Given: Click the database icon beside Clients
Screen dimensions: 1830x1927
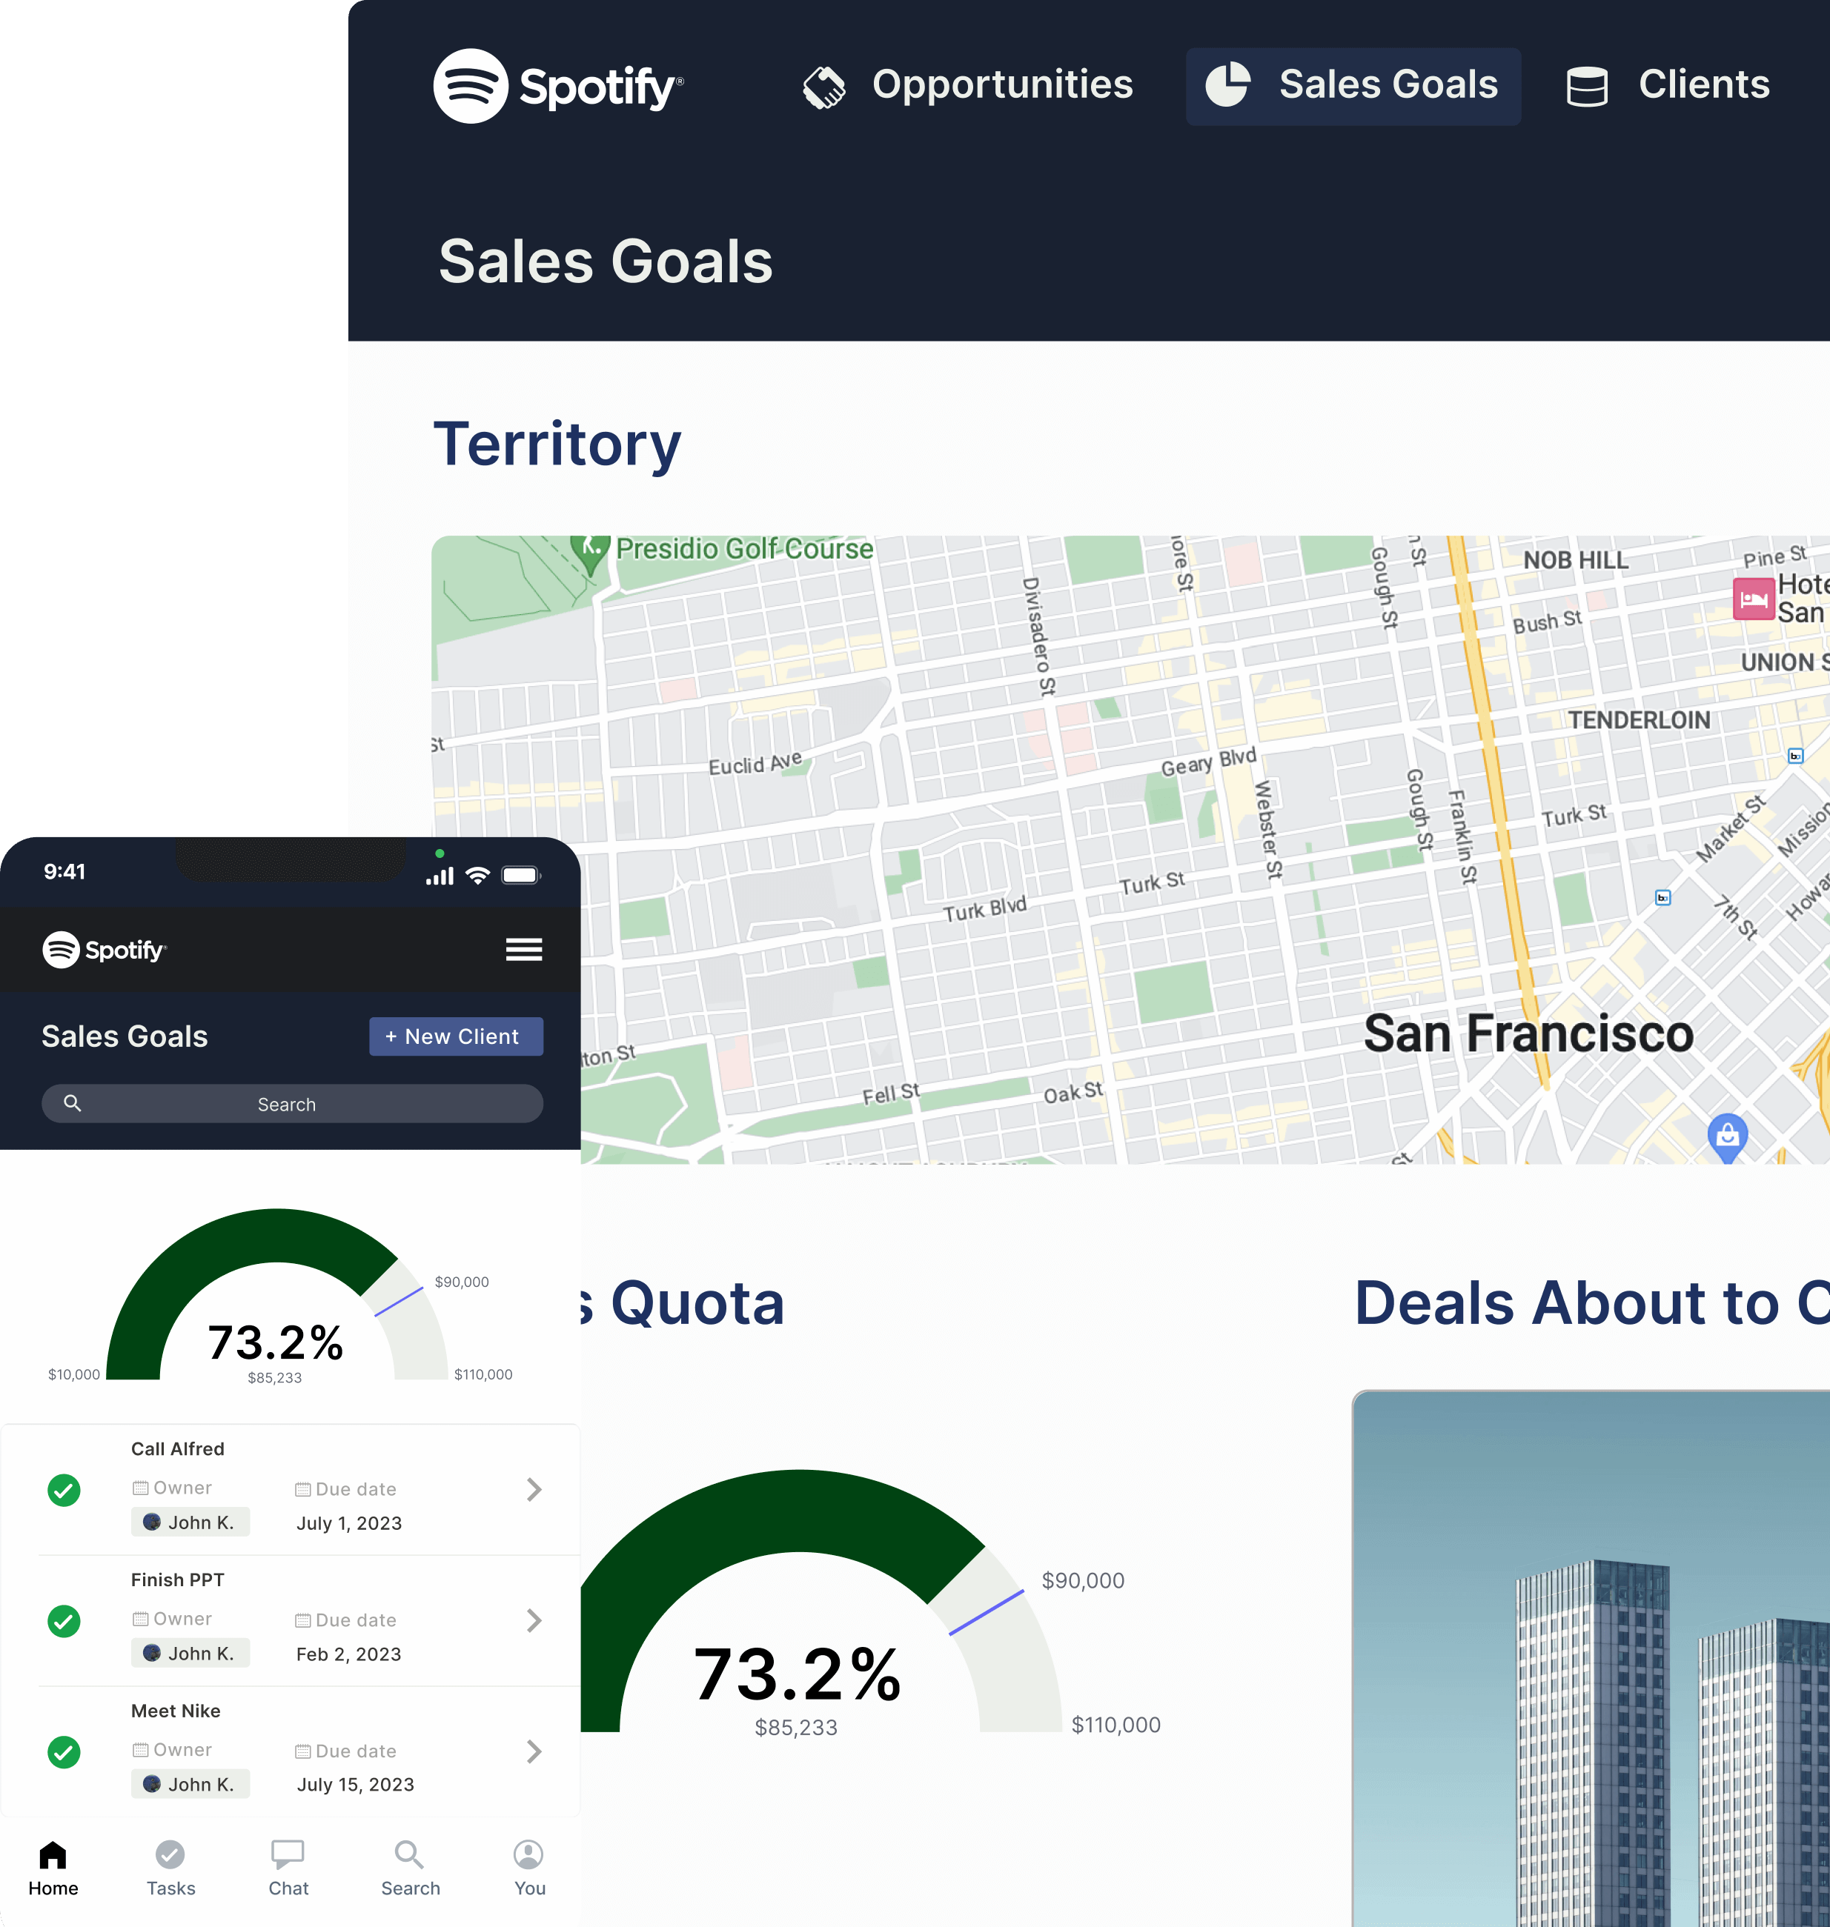Looking at the screenshot, I should click(x=1586, y=87).
